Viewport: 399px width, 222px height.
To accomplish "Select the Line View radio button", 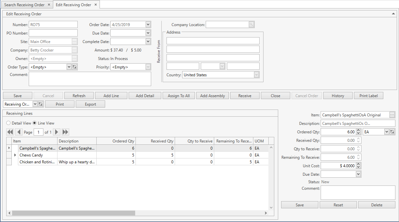I will [x=35, y=123].
